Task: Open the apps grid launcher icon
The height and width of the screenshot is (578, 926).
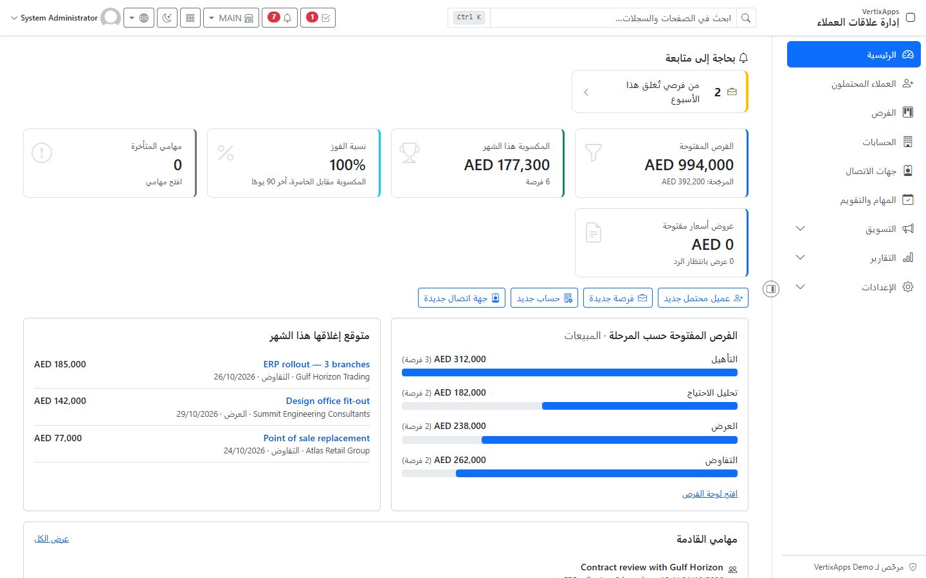Action: [x=190, y=18]
